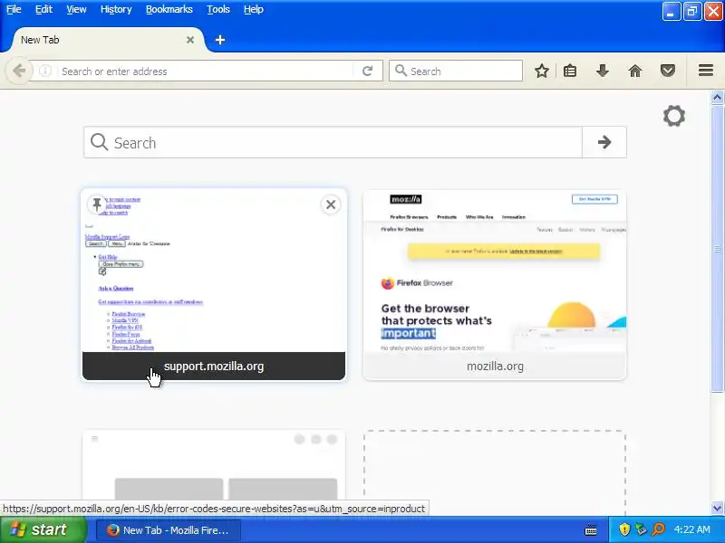The width and height of the screenshot is (725, 543).
Task: Open the Downloads arrow icon
Action: 602,71
